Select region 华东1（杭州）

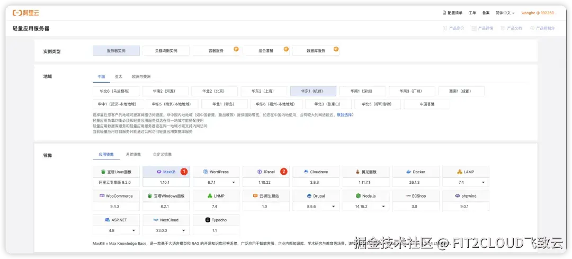[x=312, y=91]
